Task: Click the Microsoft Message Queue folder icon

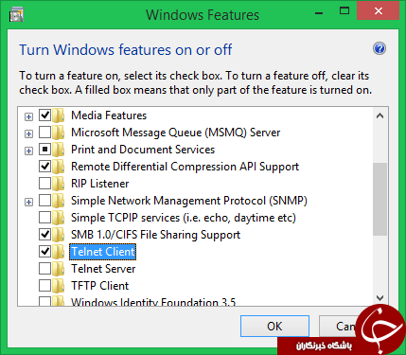Action: [x=59, y=133]
